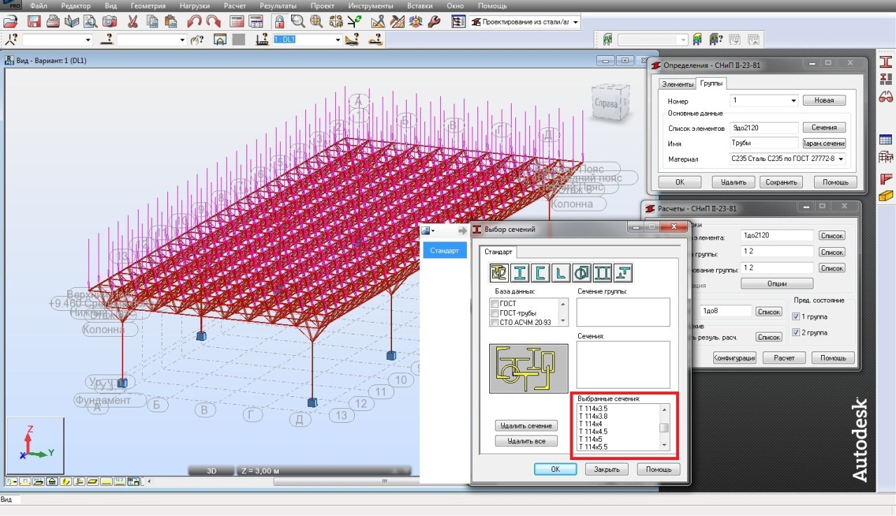Click the screenshot camera toolbar icon
Image resolution: width=896 pixels, height=516 pixels.
110,22
